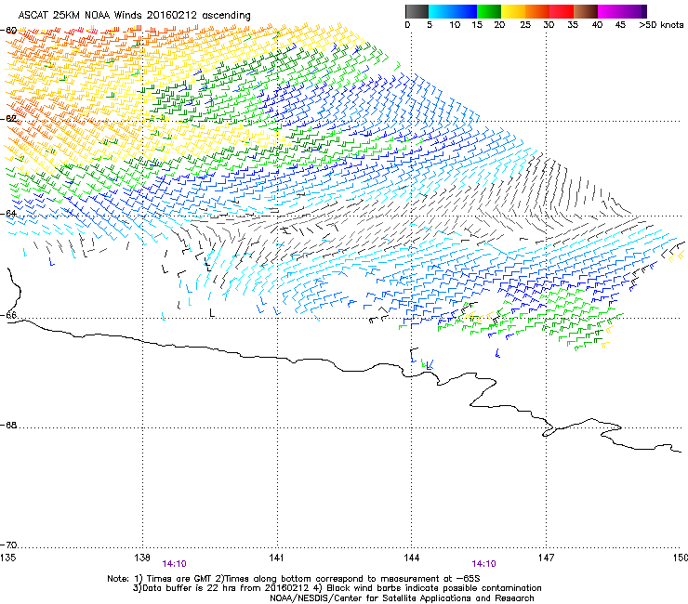
Task: Click the 'NOAA/NESDIS/Center for Satellite Applications and Research' credit
Action: 402,598
